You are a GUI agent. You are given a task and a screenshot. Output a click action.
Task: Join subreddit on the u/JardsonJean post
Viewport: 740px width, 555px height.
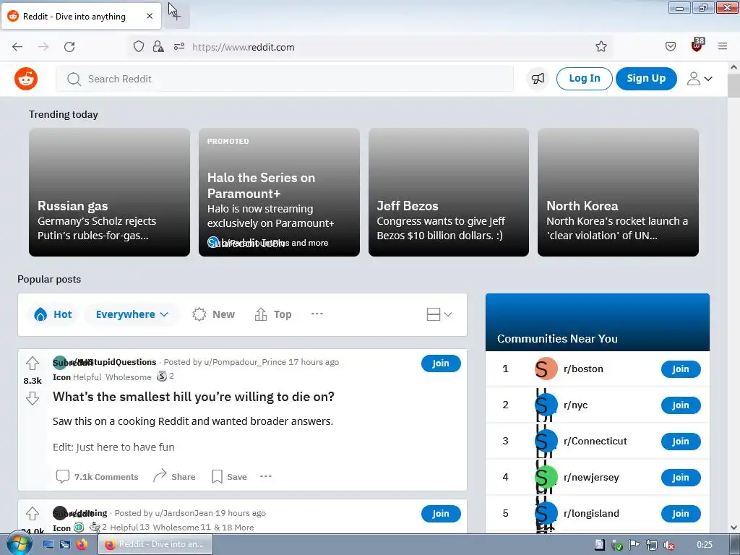(x=441, y=514)
